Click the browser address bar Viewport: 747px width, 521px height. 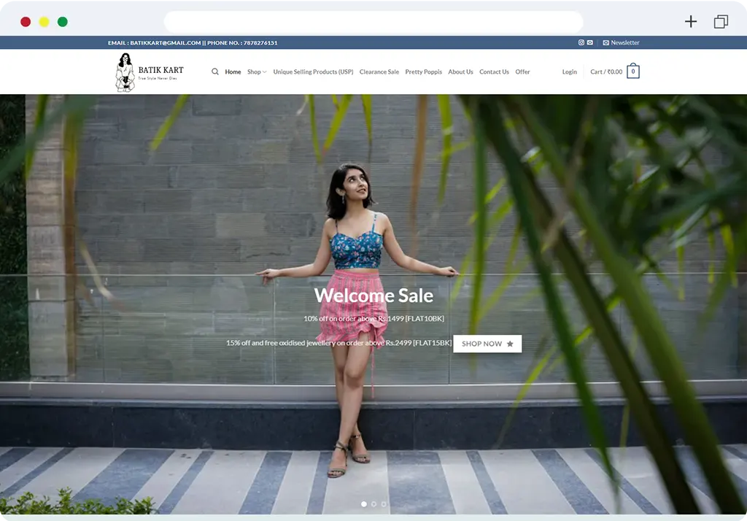(373, 21)
